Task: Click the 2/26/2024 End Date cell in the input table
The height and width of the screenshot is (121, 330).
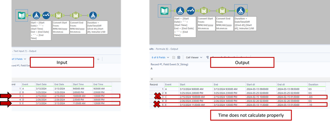Action: 63,99
